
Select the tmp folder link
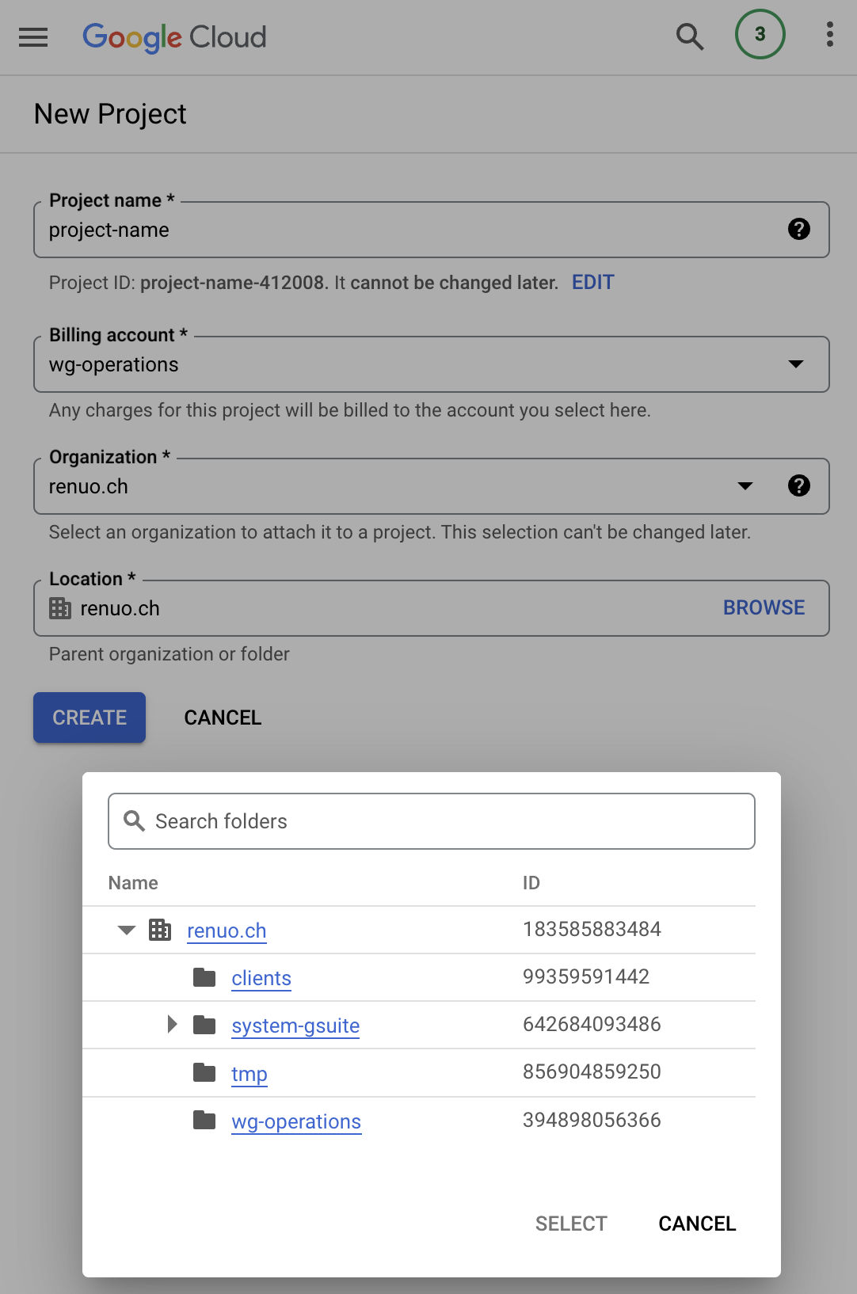coord(249,1074)
